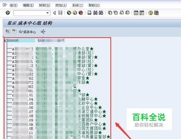The image size is (181, 139).
Task: Select tree row with code ending 072
Action: [x=51, y=83]
